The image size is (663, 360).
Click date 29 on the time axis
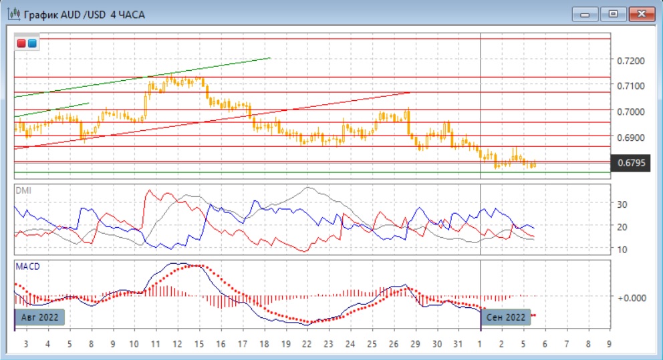(x=416, y=345)
